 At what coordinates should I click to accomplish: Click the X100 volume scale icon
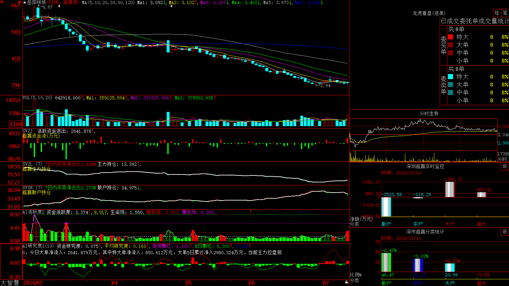pos(16,124)
